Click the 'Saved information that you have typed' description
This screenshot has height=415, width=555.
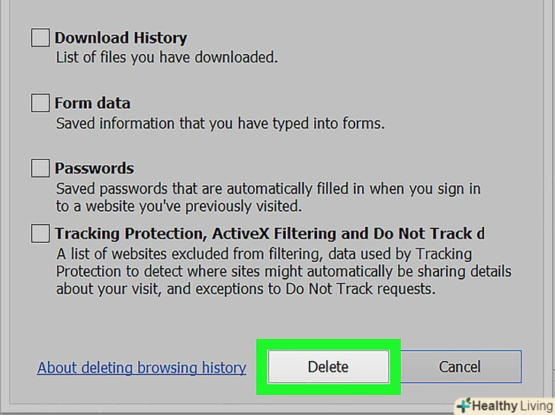coord(220,123)
